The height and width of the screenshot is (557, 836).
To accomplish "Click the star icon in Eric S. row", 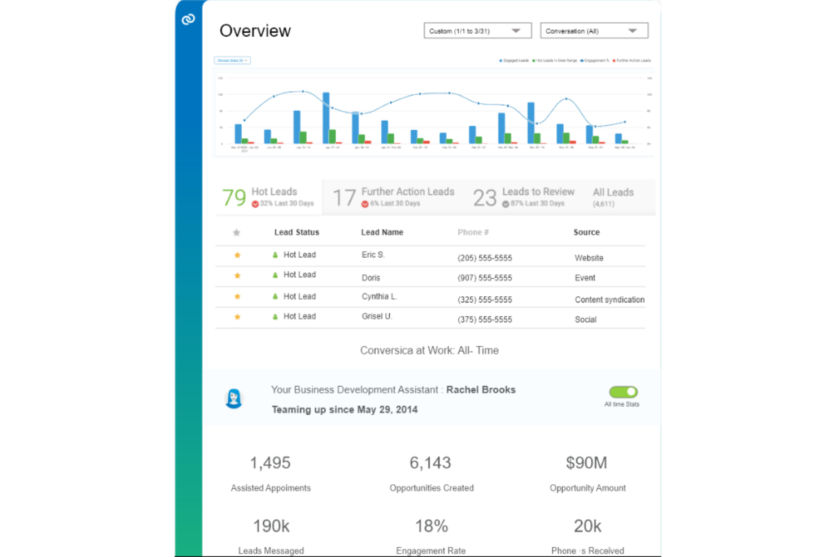I will coord(237,255).
